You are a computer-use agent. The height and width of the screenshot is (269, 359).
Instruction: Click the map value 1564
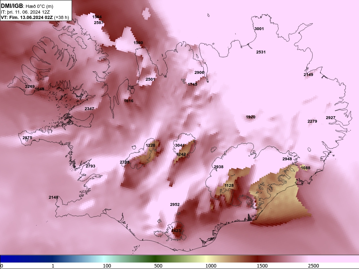(97, 17)
